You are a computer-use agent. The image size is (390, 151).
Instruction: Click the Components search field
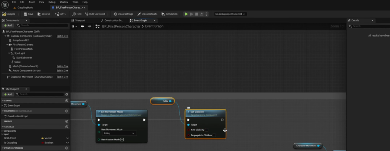pyautogui.click(x=42, y=25)
